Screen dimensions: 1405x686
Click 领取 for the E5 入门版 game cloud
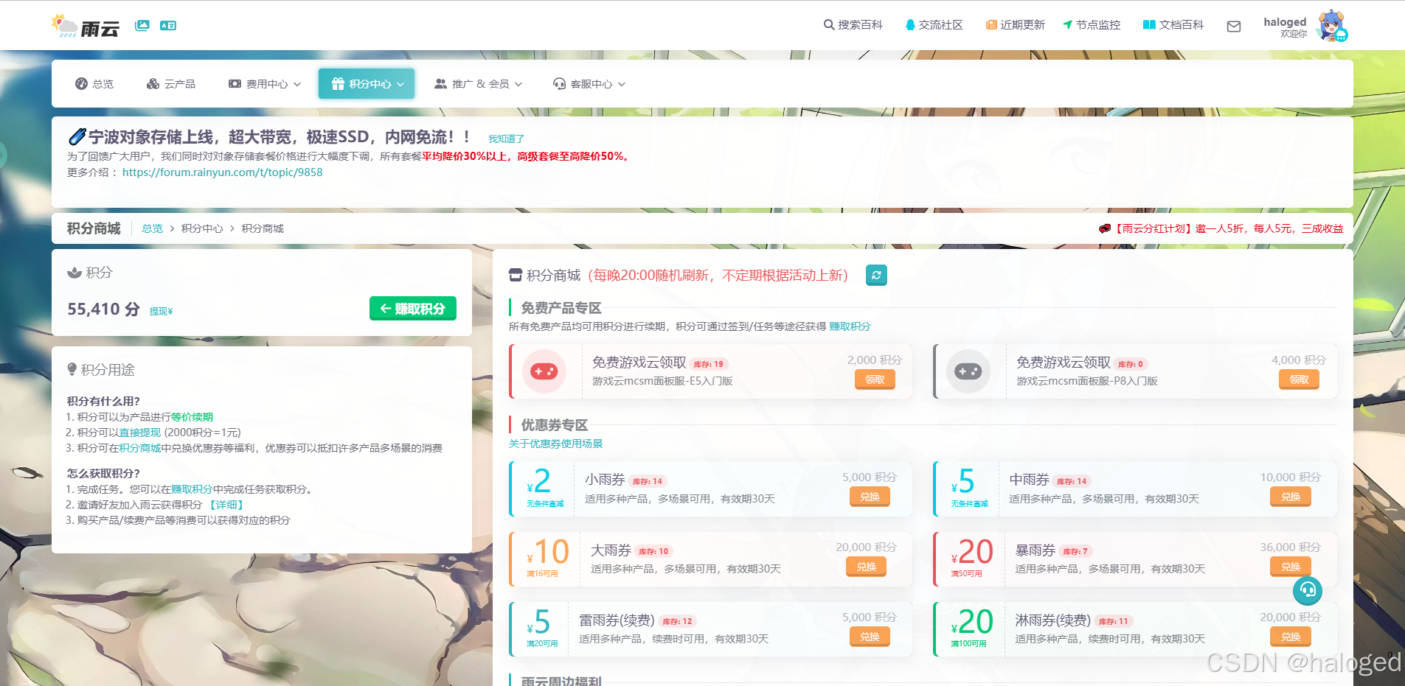coord(875,379)
